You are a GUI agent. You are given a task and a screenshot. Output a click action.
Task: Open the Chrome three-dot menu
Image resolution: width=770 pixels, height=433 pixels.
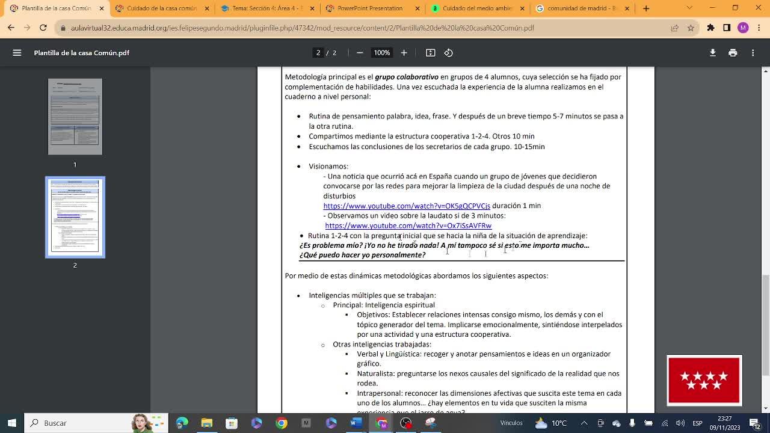[x=759, y=28]
